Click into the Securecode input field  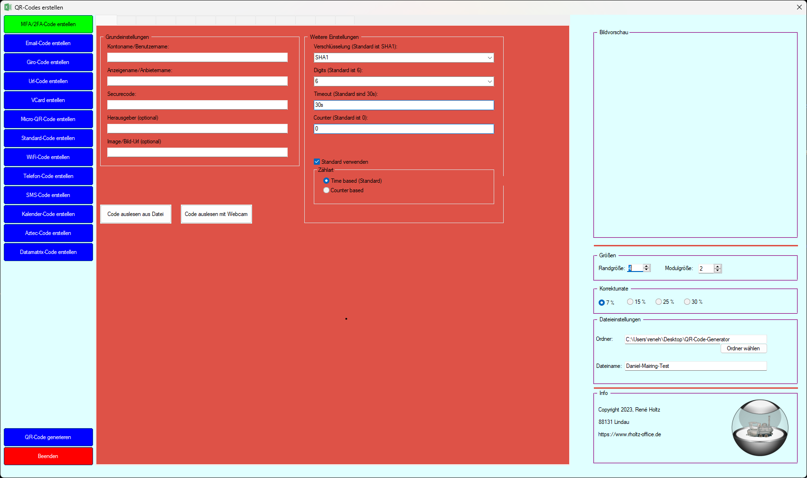(x=197, y=105)
